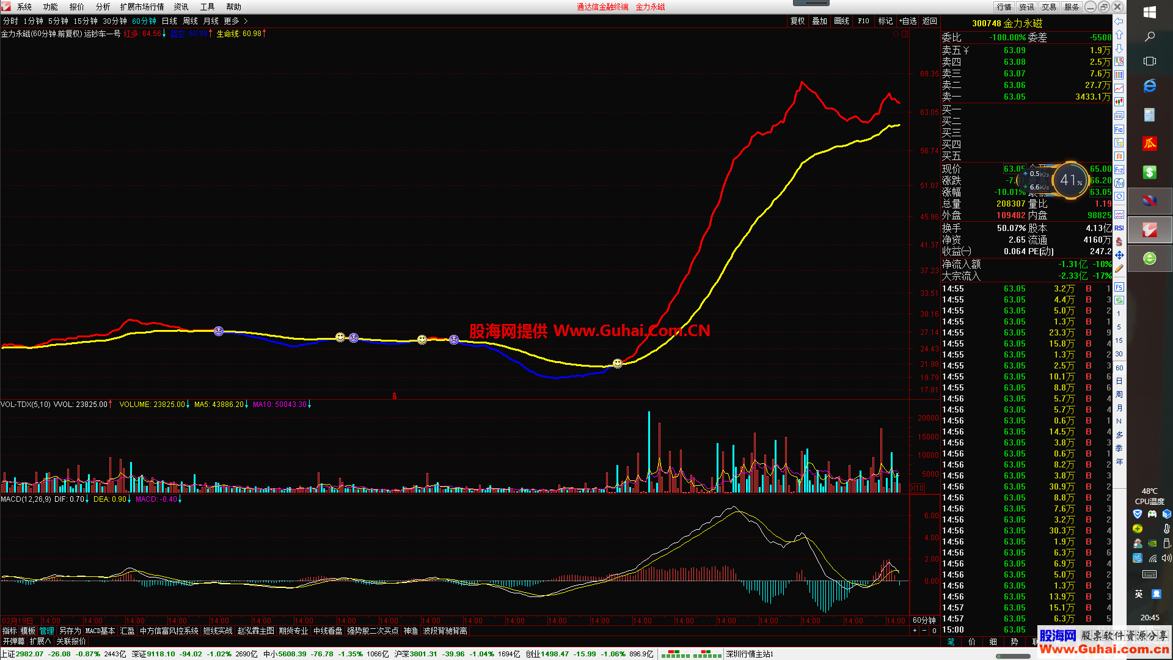Open the 分析 menu

click(x=103, y=7)
